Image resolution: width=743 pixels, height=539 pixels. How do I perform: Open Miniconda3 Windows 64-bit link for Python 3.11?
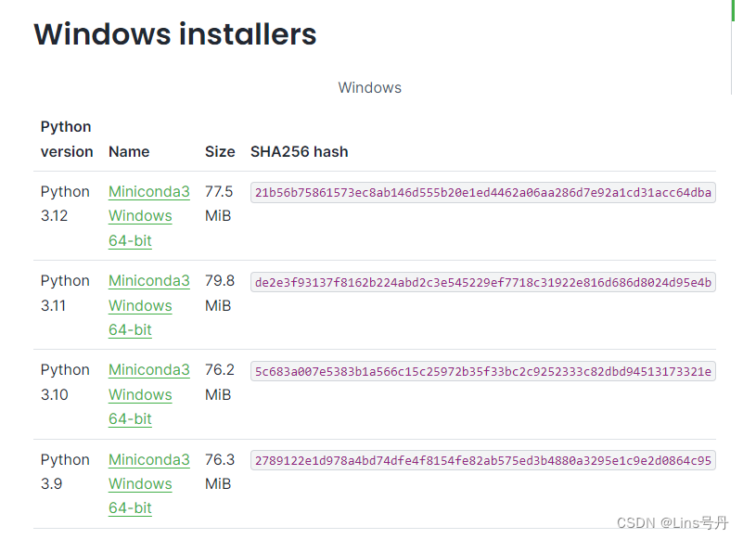pyautogui.click(x=148, y=305)
